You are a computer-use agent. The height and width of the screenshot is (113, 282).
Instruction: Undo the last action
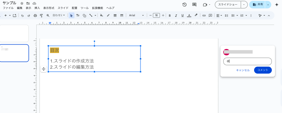[22, 15]
